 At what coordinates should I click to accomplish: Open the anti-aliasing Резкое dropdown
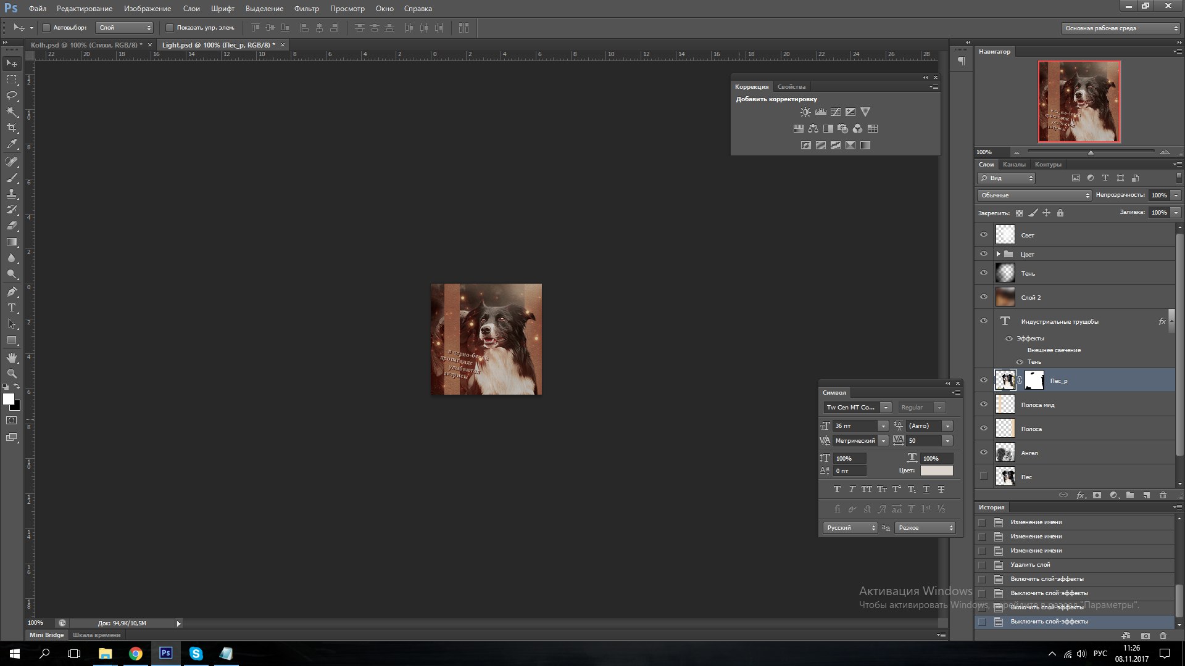[x=925, y=528]
